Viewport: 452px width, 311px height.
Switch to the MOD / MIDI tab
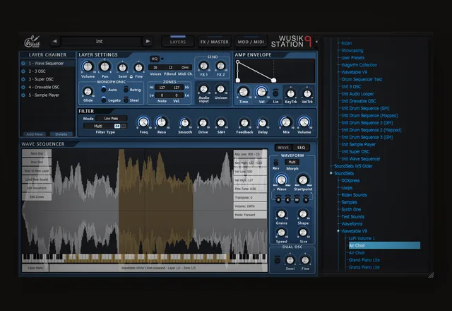(x=251, y=42)
